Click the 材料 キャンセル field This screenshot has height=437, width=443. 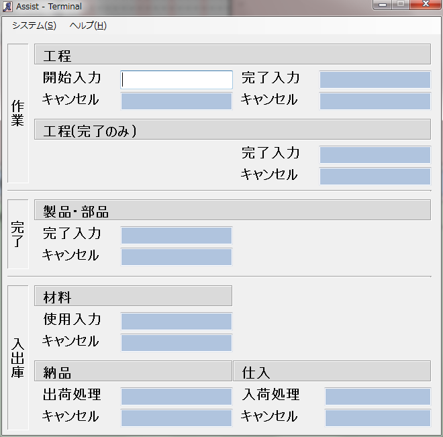[177, 342]
